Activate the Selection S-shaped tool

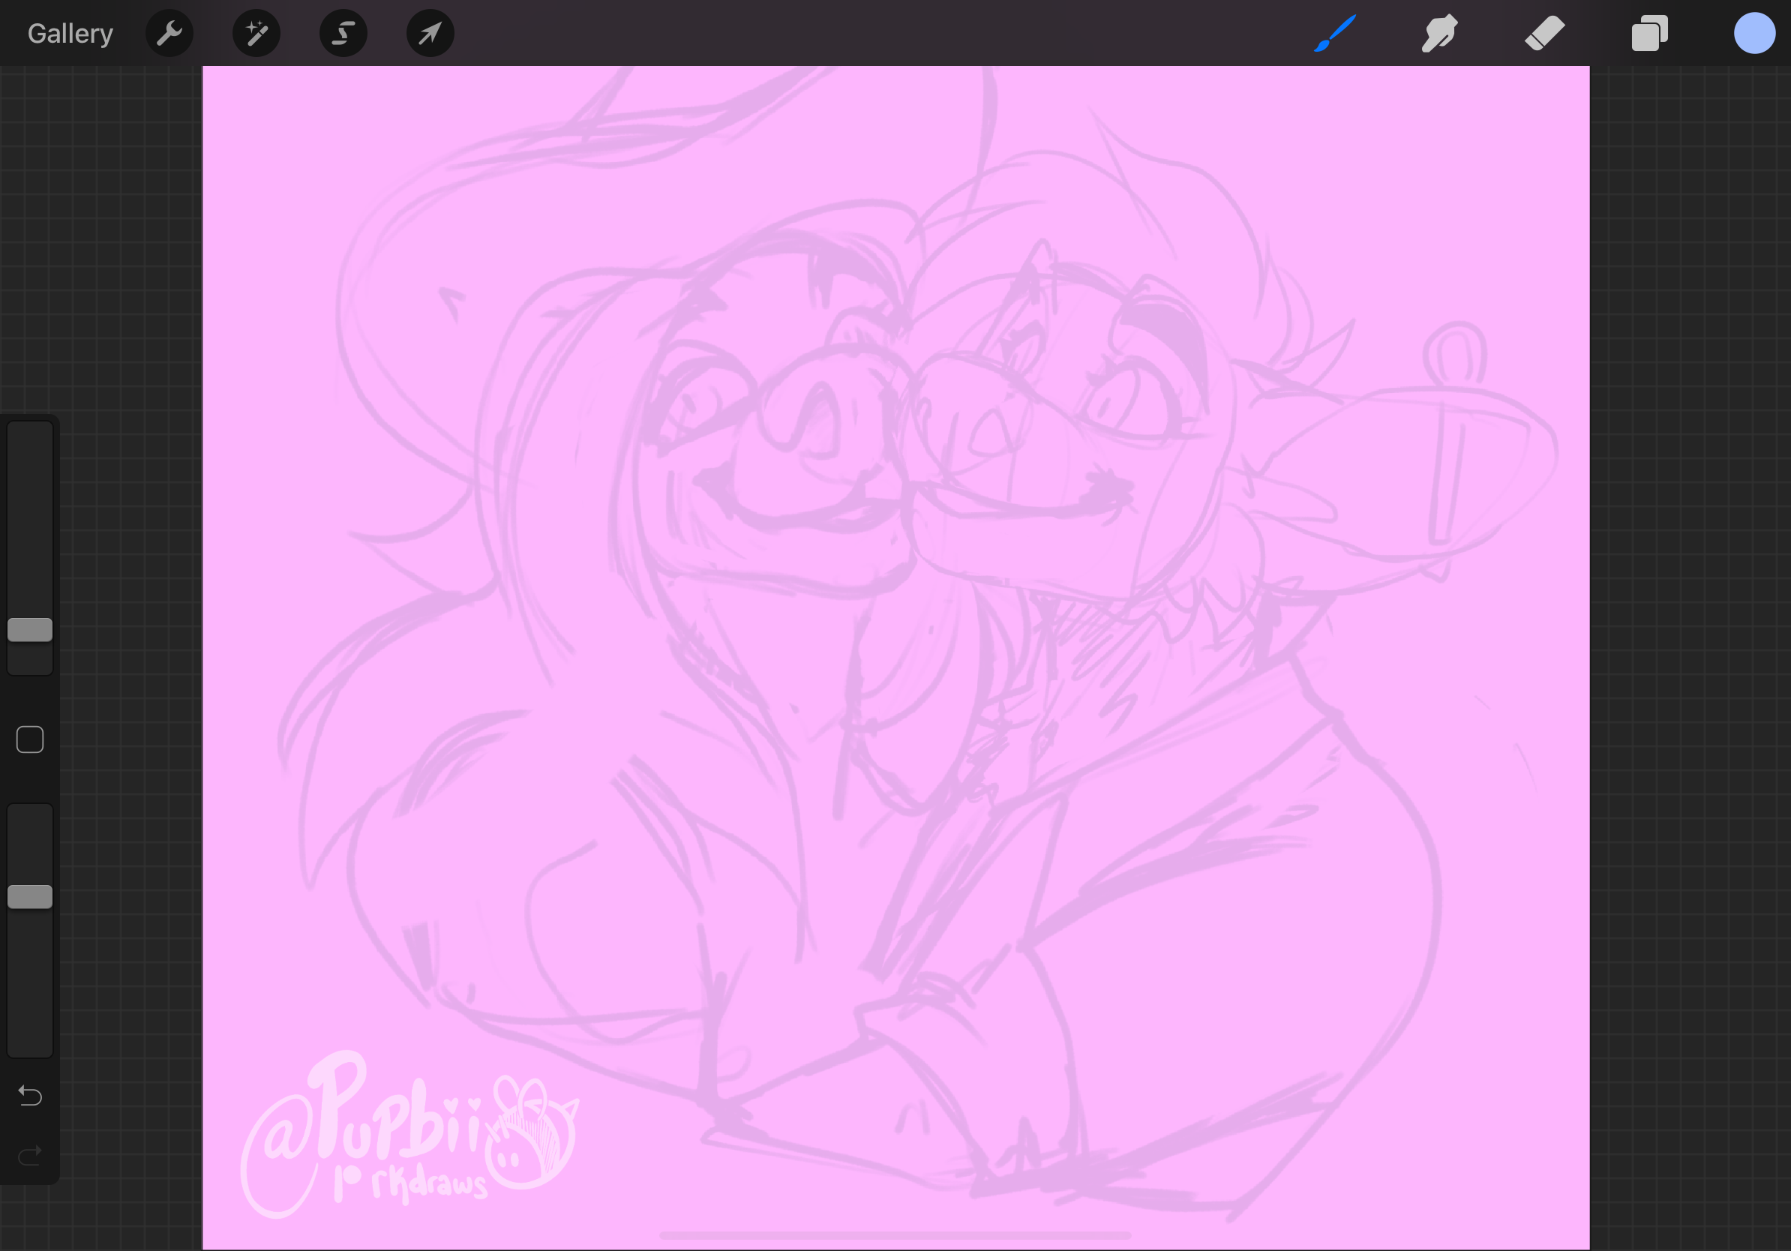(343, 34)
